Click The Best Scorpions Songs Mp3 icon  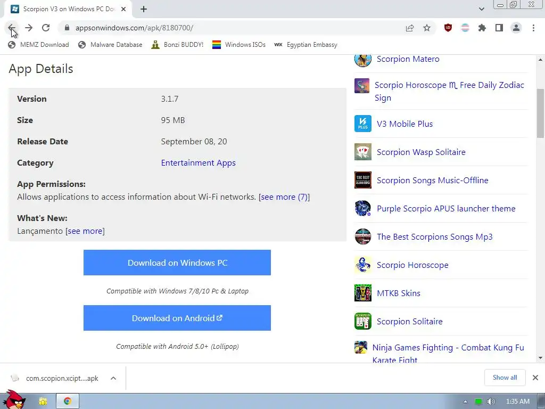363,236
